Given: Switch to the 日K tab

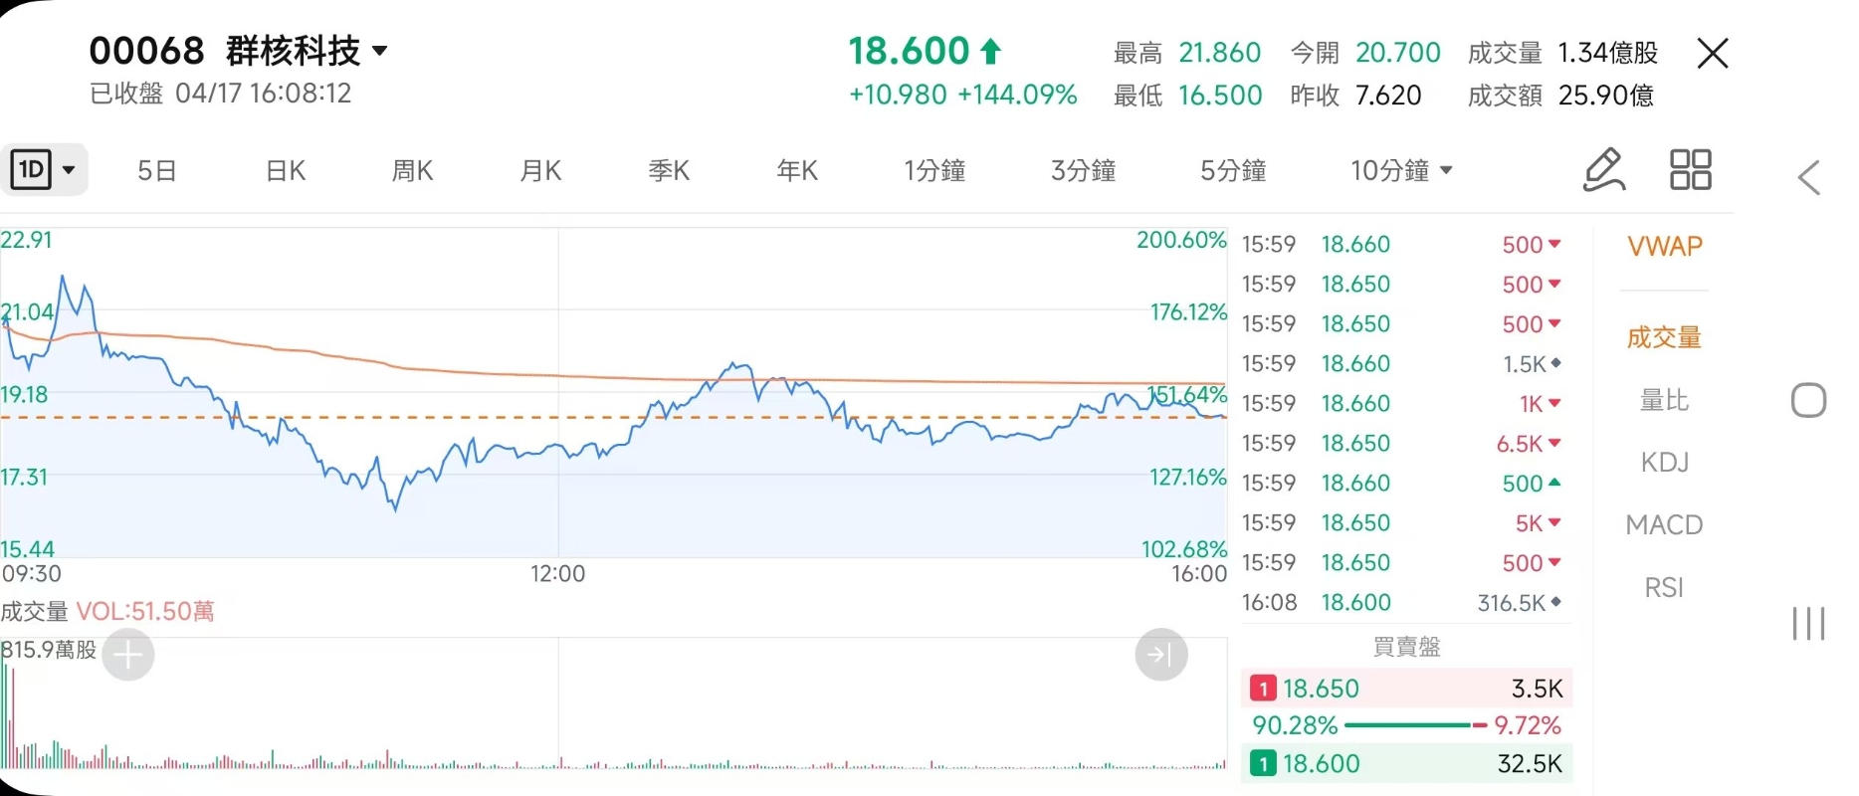Looking at the screenshot, I should pos(286,171).
